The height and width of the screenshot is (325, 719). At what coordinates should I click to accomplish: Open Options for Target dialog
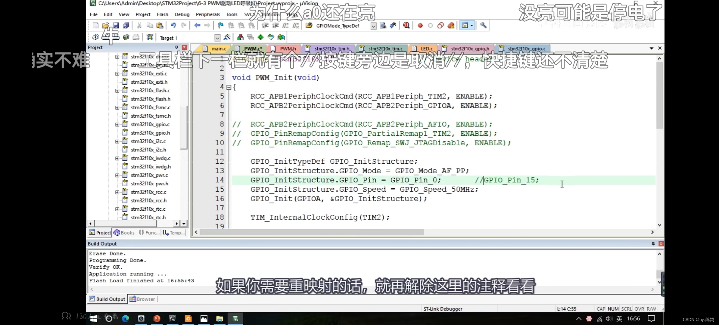point(227,37)
